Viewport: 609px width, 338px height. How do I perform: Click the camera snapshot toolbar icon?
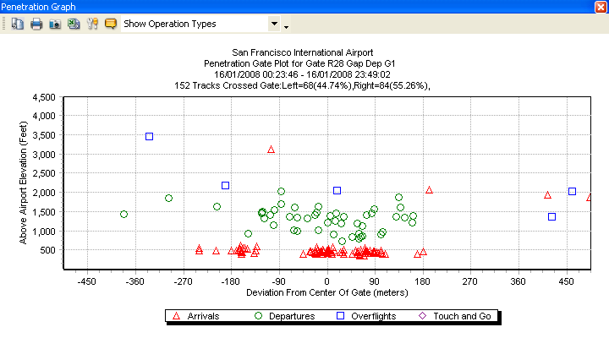pyautogui.click(x=55, y=25)
